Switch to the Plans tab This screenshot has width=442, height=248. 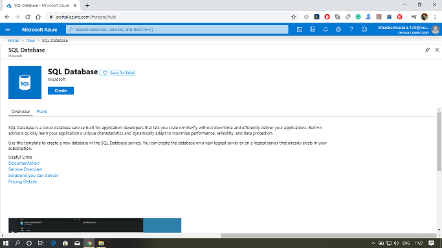coord(41,112)
